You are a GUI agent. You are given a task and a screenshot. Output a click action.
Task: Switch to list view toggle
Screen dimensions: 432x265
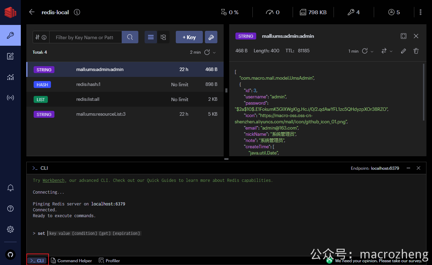[x=151, y=37]
